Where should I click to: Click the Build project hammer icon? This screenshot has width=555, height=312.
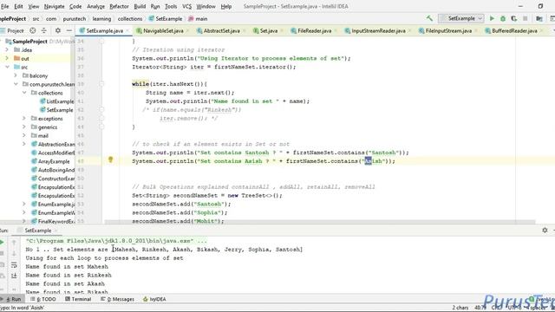click(429, 18)
